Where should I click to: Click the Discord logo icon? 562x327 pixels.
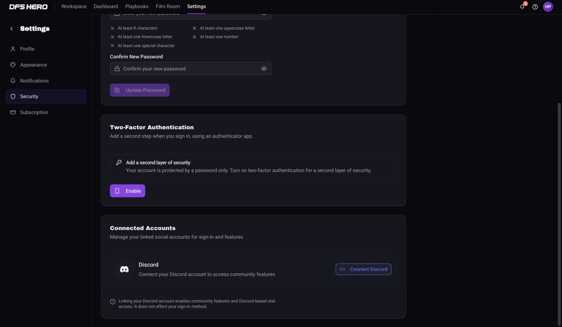tap(124, 269)
